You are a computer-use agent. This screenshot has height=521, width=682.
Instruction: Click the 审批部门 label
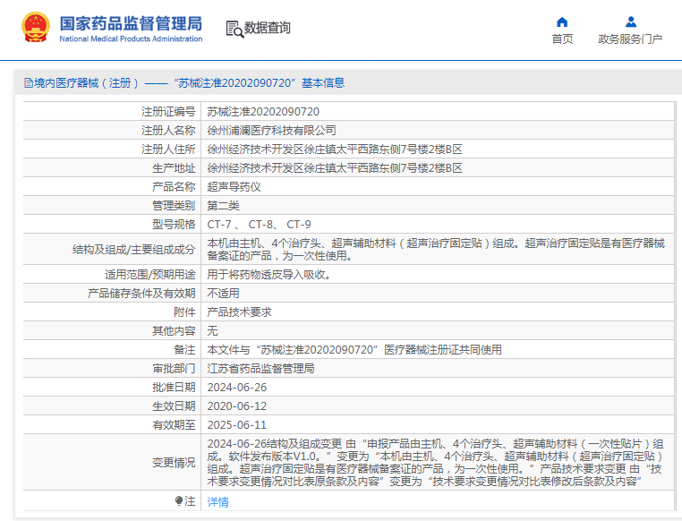tap(174, 368)
